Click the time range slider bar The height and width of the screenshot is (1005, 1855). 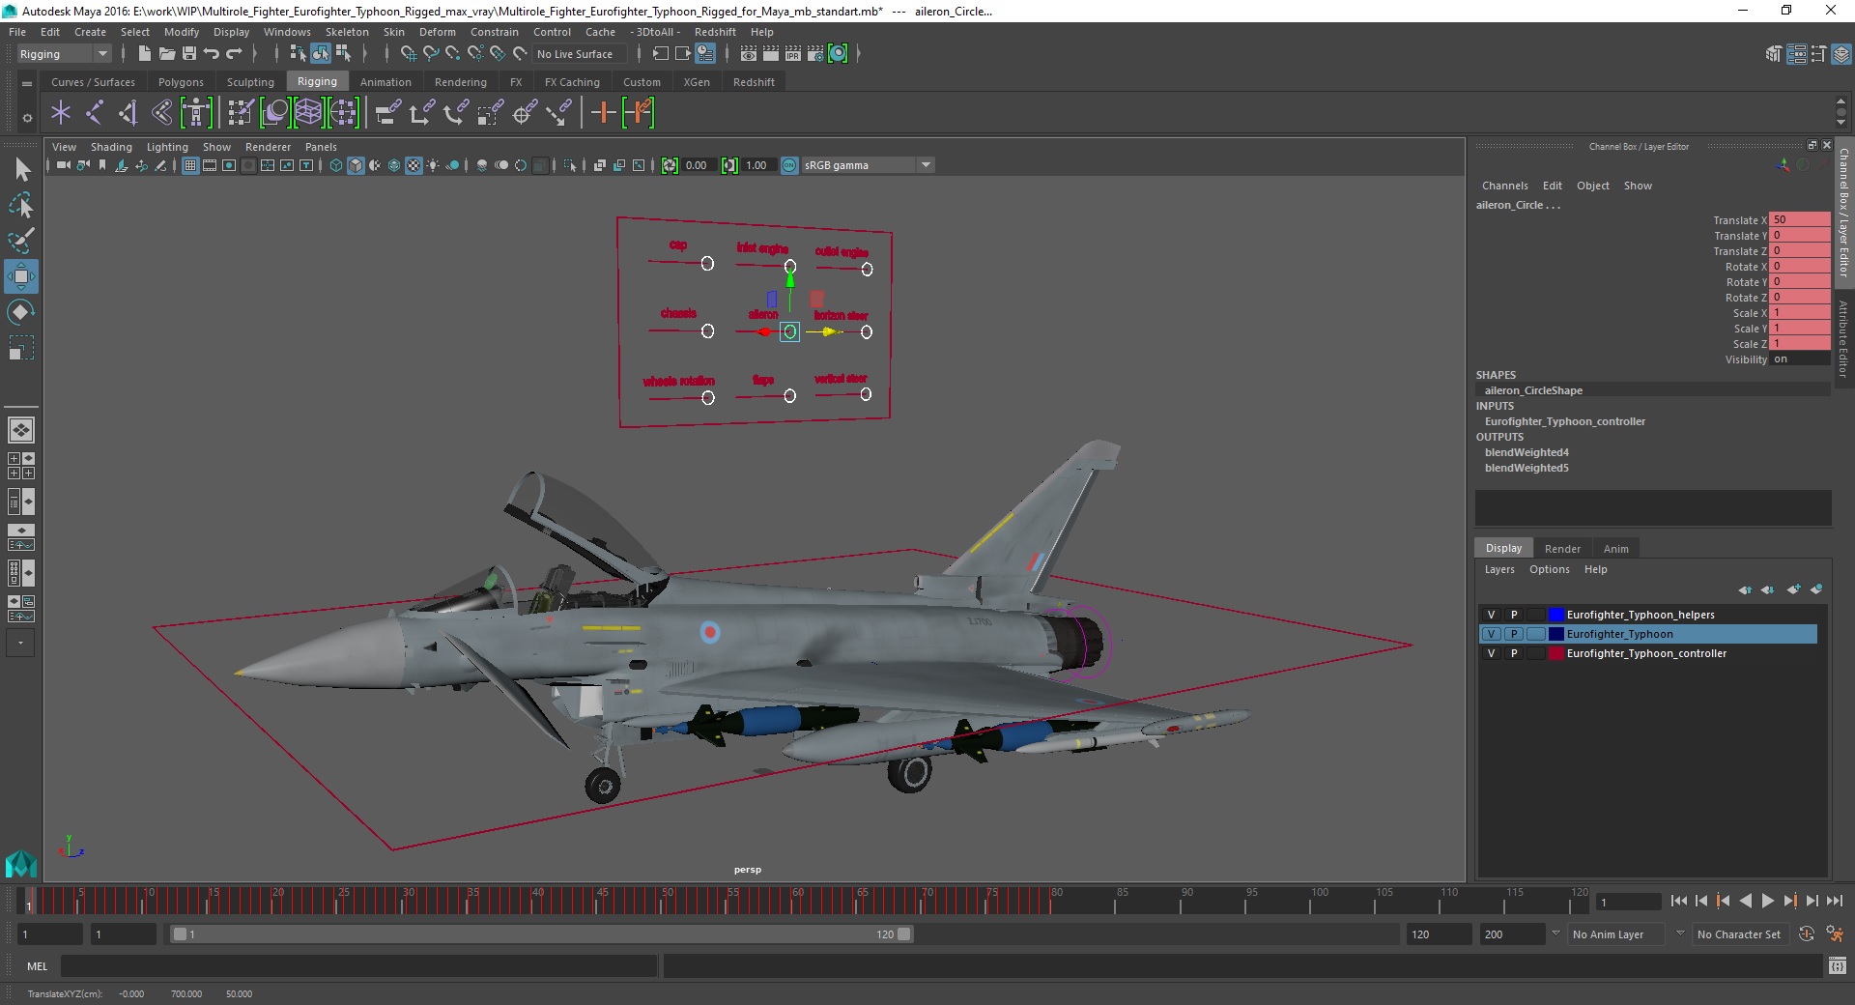pyautogui.click(x=541, y=934)
